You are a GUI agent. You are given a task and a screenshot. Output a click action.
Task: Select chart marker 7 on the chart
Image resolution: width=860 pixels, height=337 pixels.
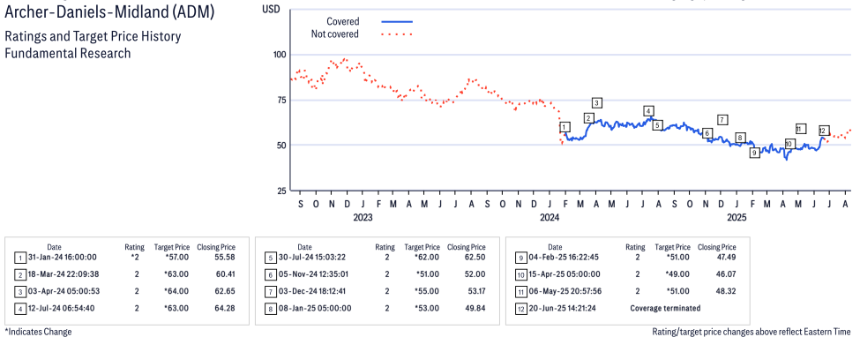pyautogui.click(x=722, y=120)
